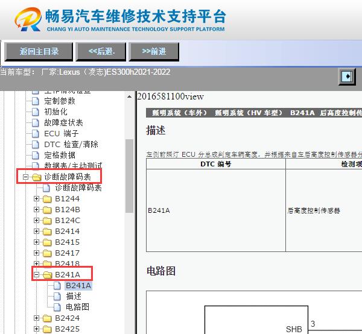Click the 返回主目录 button

click(39, 52)
